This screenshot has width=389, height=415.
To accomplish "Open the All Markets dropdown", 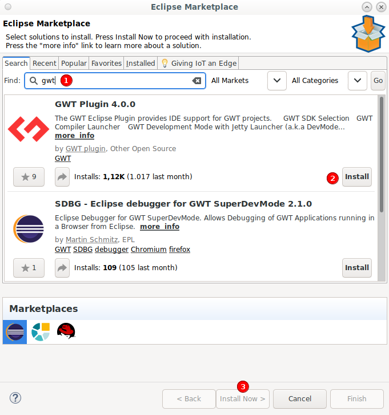I will pos(277,81).
